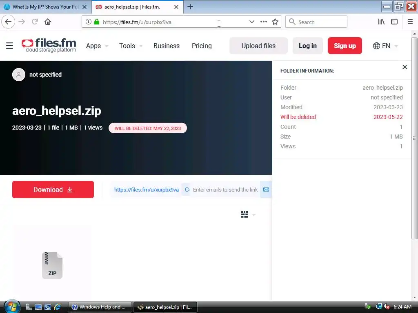
Task: Click the Will Be Deleted May 22 badge
Action: [x=148, y=128]
